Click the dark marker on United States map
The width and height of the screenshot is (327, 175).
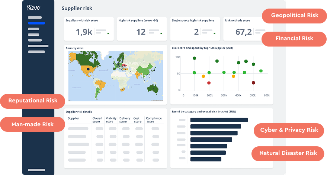[88, 69]
